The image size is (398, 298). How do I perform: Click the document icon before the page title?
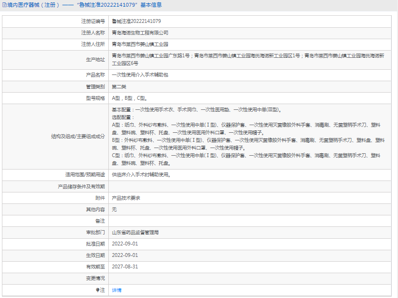5,5
